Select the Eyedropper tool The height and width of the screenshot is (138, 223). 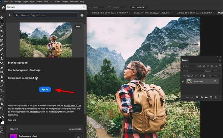(x=2, y=45)
